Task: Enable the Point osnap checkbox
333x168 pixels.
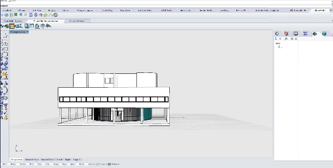Action: 18,164
